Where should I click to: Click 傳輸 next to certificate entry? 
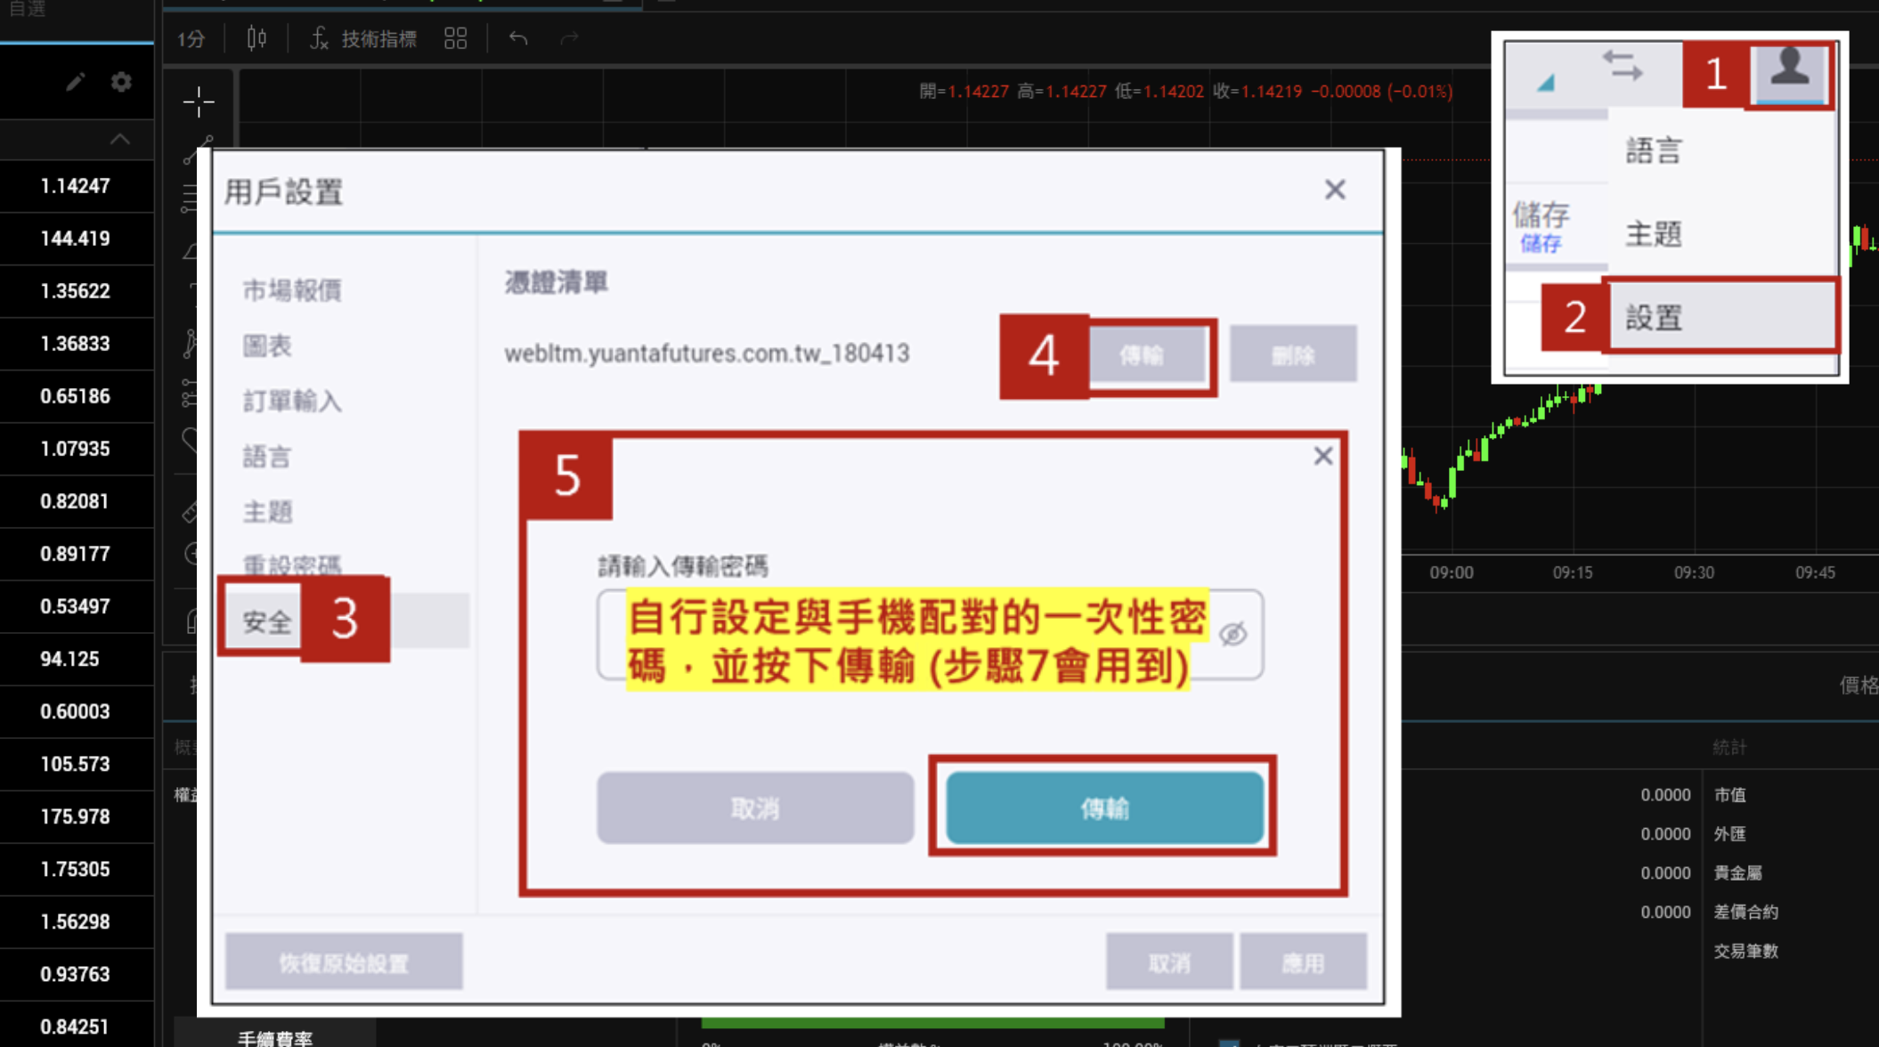point(1148,355)
